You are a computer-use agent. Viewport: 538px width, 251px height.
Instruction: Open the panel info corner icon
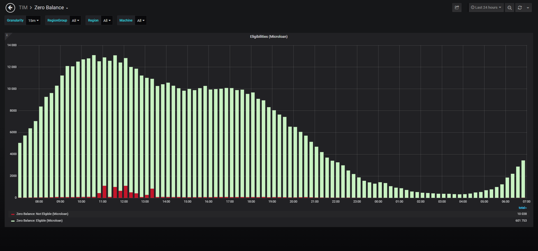tap(7, 35)
